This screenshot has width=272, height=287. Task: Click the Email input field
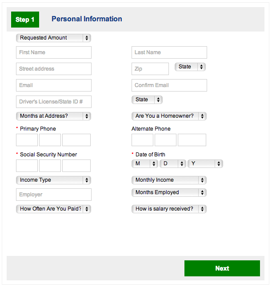[54, 85]
